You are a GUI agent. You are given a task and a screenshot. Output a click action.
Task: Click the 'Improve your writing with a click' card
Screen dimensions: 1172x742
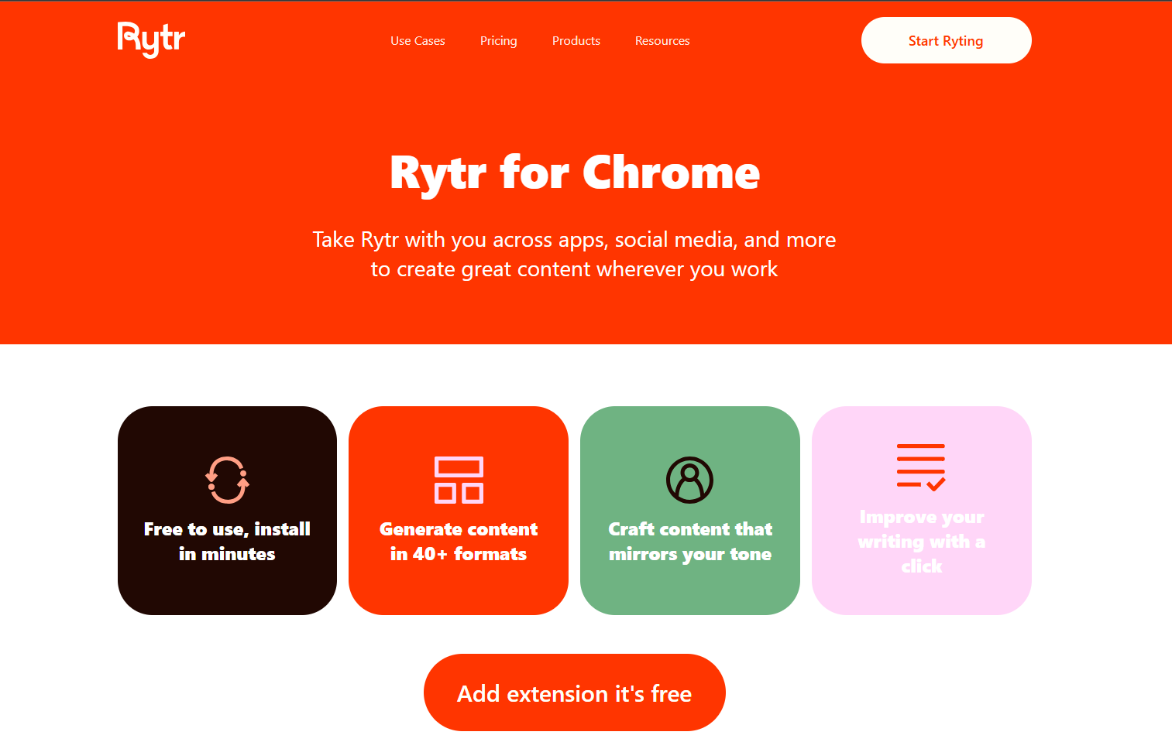(x=921, y=511)
